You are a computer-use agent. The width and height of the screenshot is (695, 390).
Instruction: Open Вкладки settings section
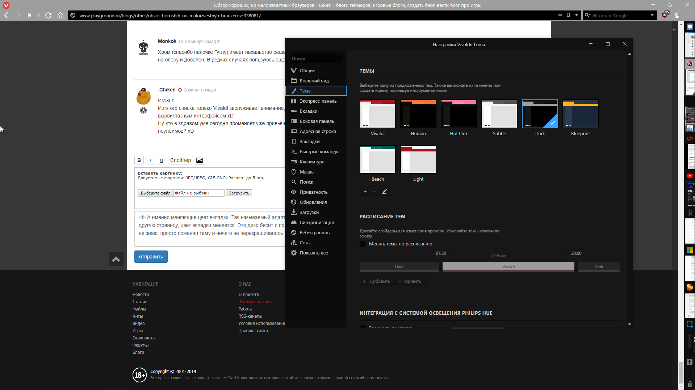coord(316,111)
